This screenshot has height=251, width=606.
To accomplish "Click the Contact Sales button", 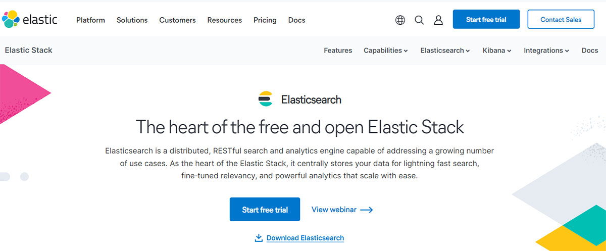I will point(561,19).
